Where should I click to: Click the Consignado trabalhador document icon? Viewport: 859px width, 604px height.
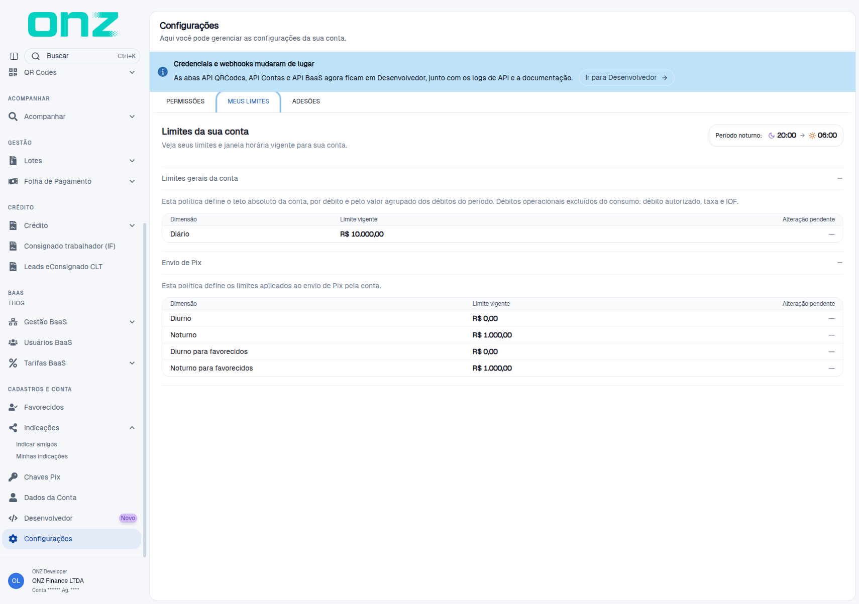[x=13, y=246]
